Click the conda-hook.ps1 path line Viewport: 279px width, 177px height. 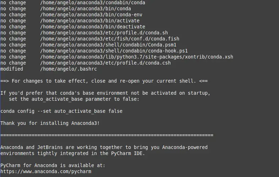click(x=114, y=51)
